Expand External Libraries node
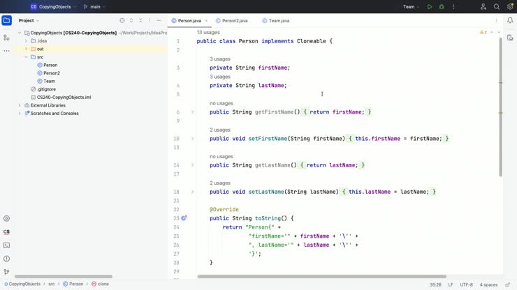This screenshot has height=290, width=517. point(20,105)
